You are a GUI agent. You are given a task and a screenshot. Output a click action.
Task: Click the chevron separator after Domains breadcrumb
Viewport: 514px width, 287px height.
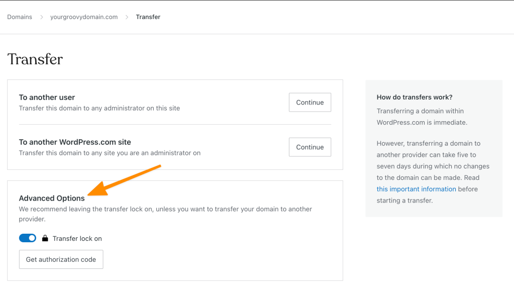click(41, 17)
